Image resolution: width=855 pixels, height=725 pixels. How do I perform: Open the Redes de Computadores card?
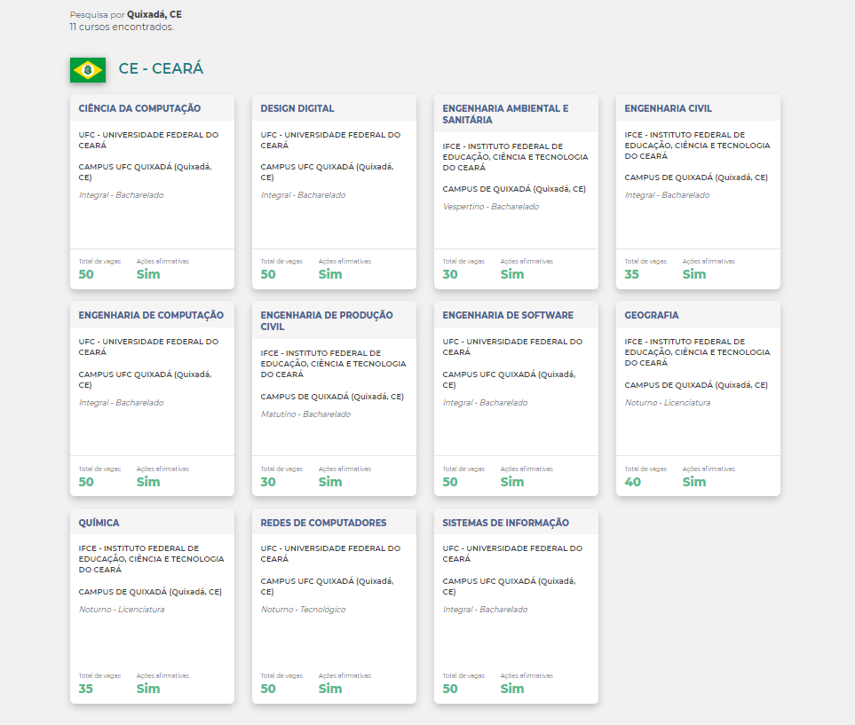323,523
